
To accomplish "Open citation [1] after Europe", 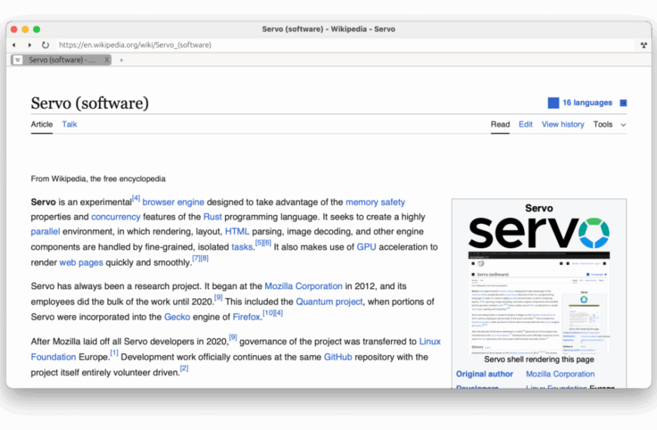I will [x=114, y=353].
